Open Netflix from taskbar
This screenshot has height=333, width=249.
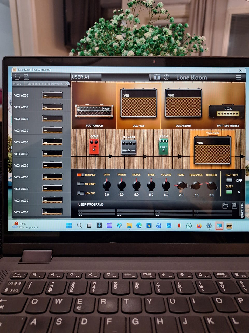click(179, 226)
